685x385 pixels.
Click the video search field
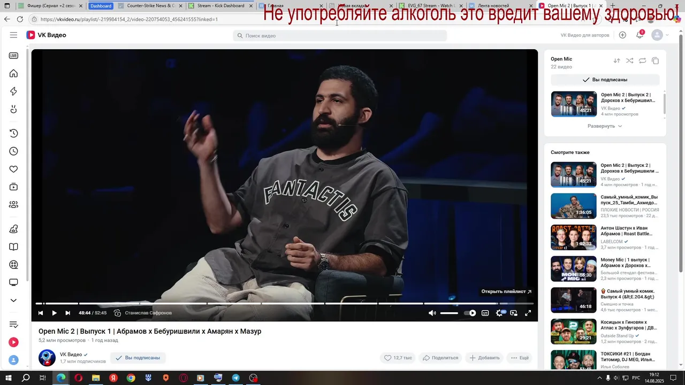(340, 35)
